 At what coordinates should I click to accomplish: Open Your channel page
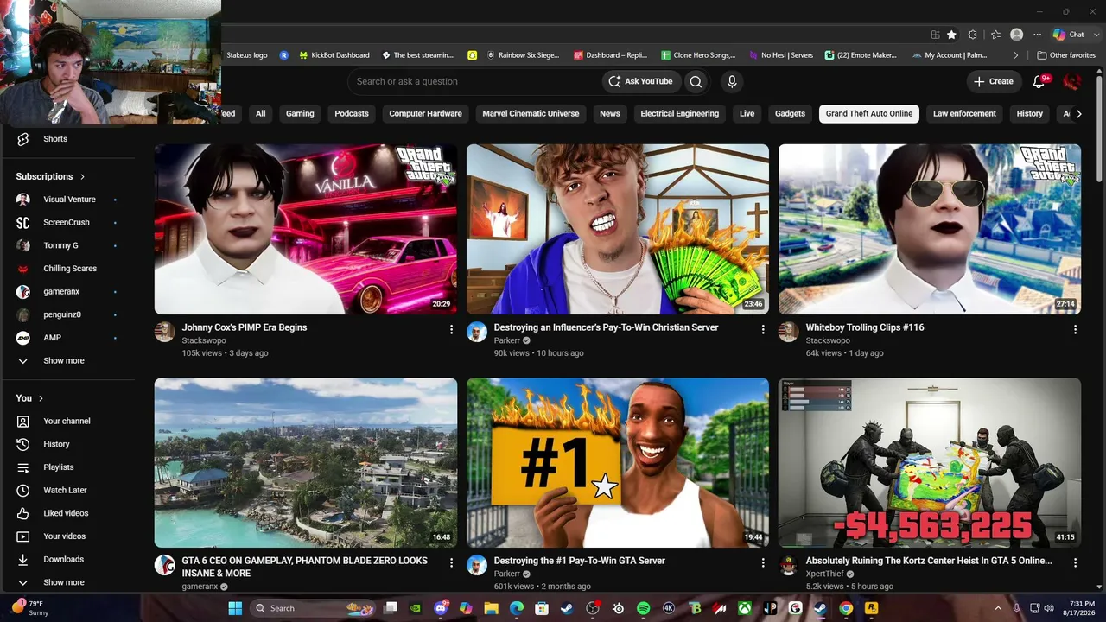(x=67, y=422)
